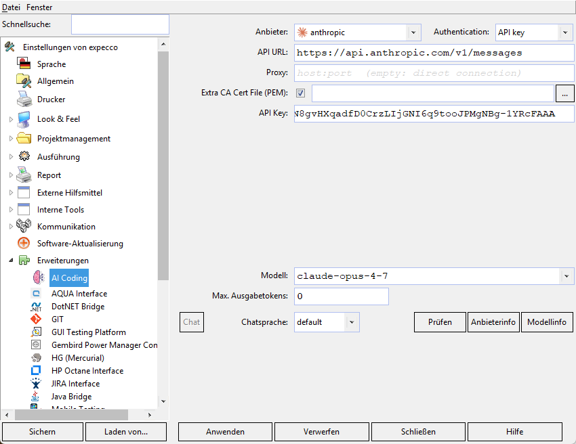Browse for CA cert file with ... button
The width and height of the screenshot is (576, 444).
(564, 93)
